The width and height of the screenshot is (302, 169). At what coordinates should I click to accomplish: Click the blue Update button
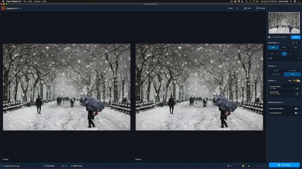click(x=296, y=37)
